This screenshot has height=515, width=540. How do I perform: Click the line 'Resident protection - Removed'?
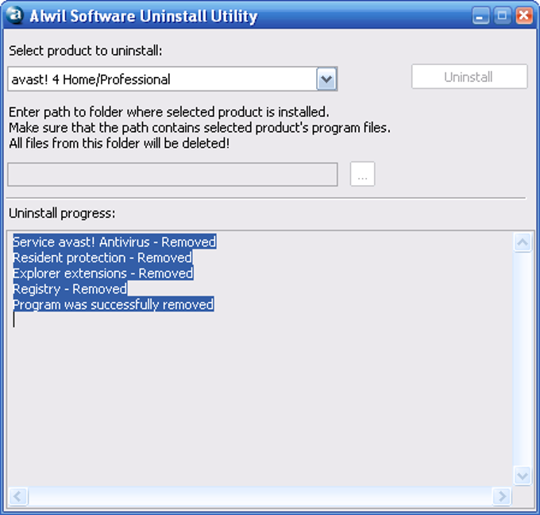pyautogui.click(x=102, y=257)
